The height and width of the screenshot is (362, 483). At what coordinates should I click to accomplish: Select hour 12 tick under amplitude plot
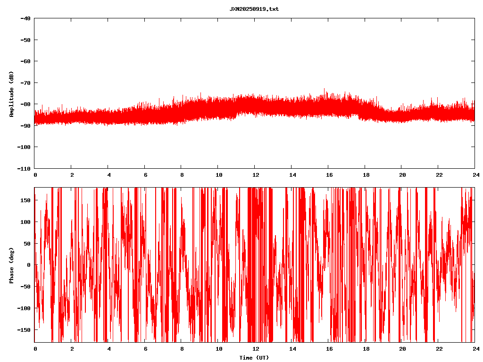click(x=255, y=175)
